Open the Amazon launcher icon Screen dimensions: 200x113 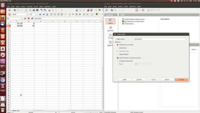(x=3, y=49)
